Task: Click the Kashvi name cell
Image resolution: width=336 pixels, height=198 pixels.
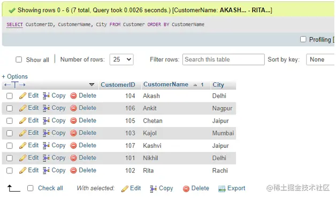Action: 152,146
